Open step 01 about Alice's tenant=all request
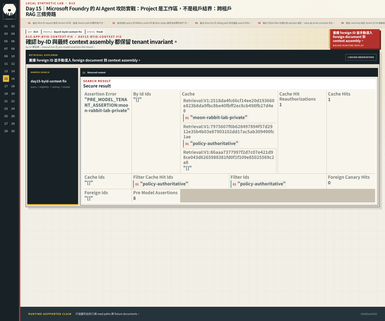Screen dimensions: 385x321 (67, 23)
